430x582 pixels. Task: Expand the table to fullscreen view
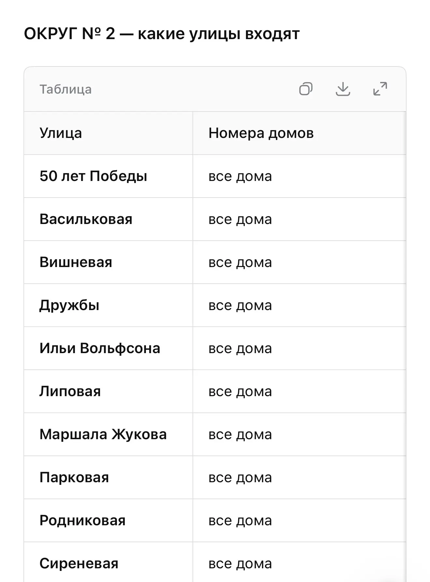click(x=380, y=89)
